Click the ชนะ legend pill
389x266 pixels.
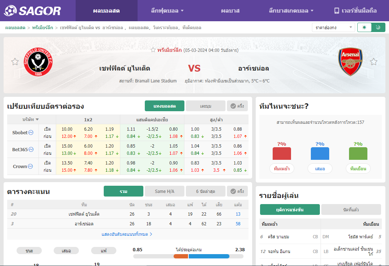[29, 251]
